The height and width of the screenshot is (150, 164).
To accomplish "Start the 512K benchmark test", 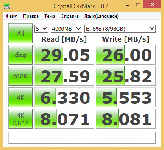I will pos(20,76).
